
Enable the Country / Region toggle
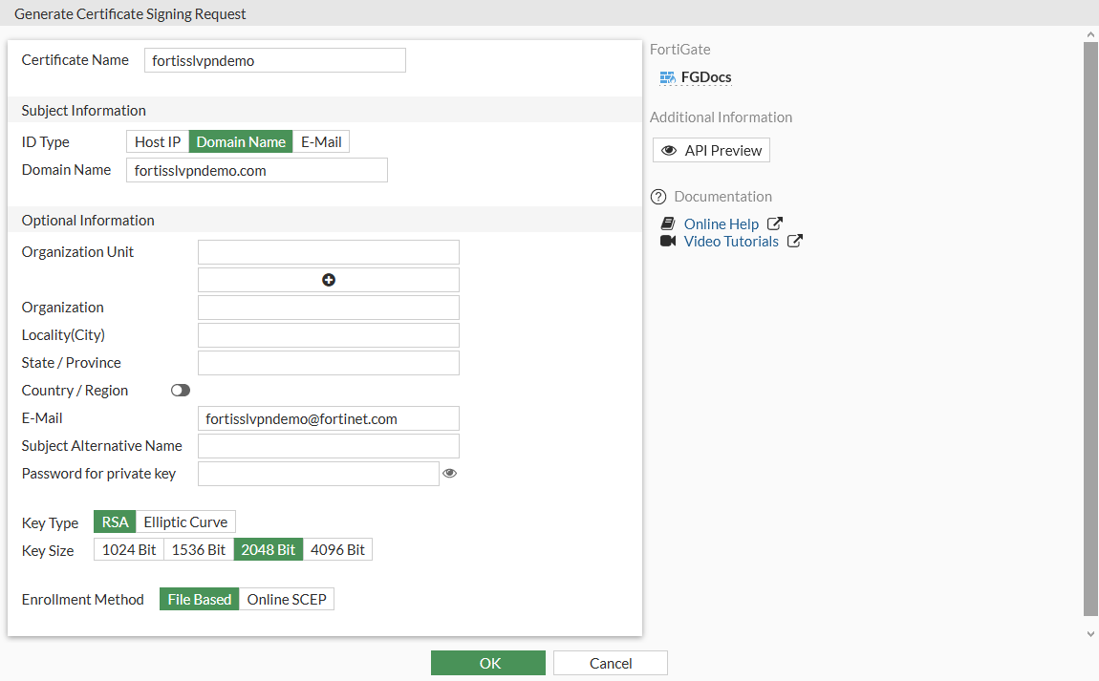click(x=180, y=391)
